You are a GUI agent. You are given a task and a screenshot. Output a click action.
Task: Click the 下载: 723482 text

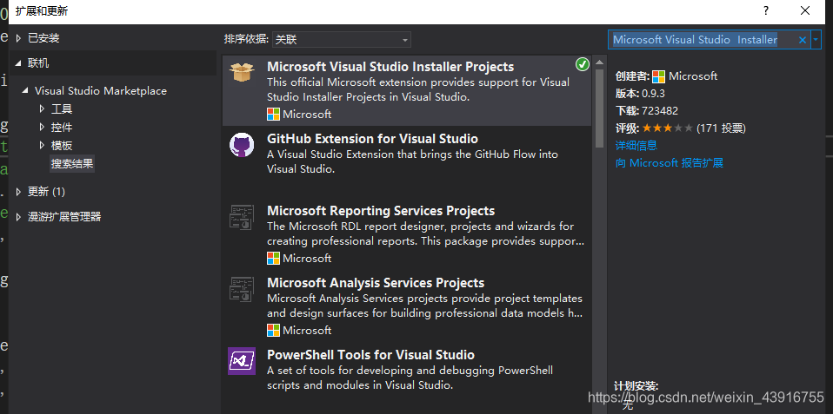click(x=647, y=111)
